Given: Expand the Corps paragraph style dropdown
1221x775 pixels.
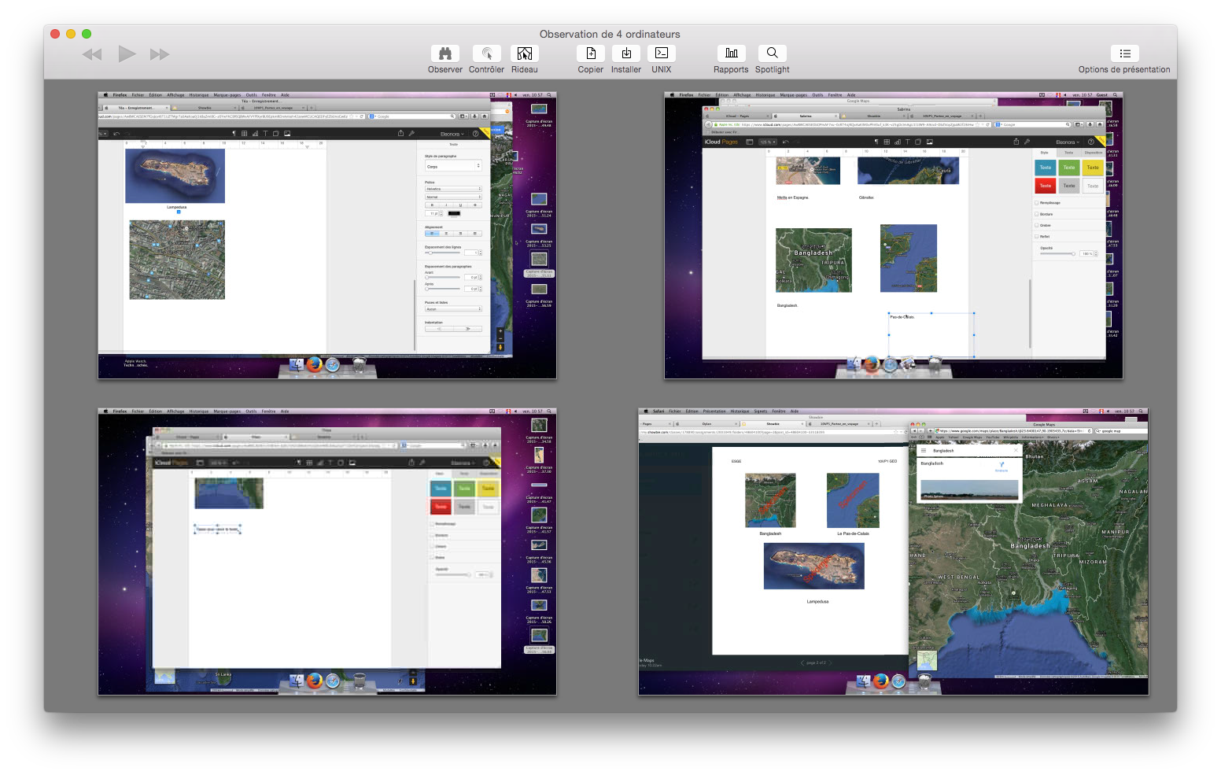Looking at the screenshot, I should 453,166.
